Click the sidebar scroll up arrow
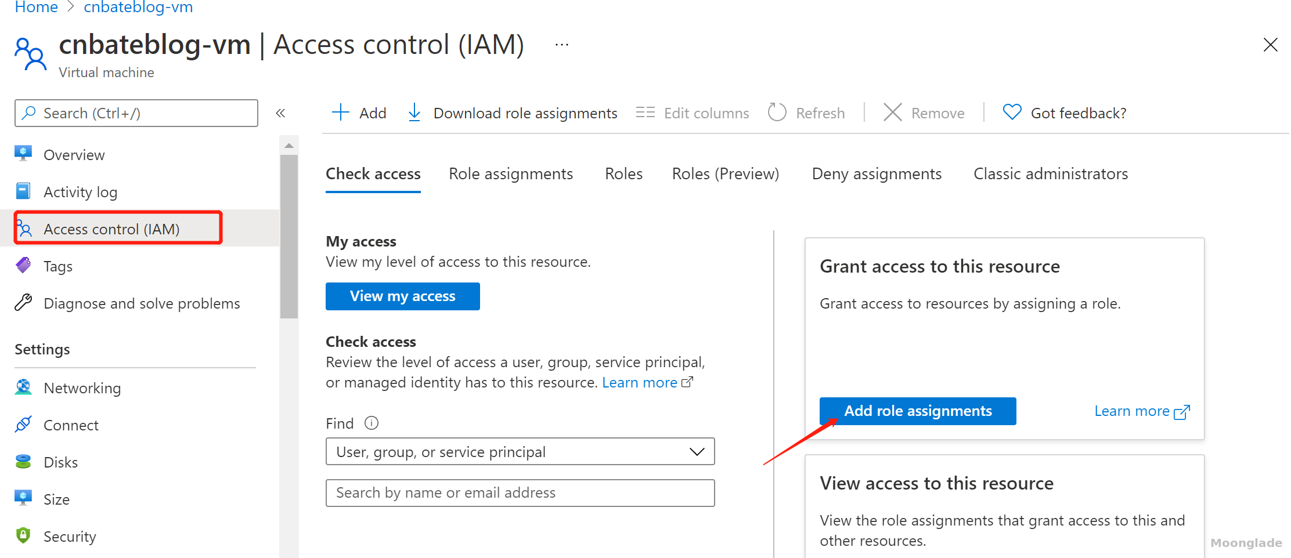 click(x=289, y=145)
